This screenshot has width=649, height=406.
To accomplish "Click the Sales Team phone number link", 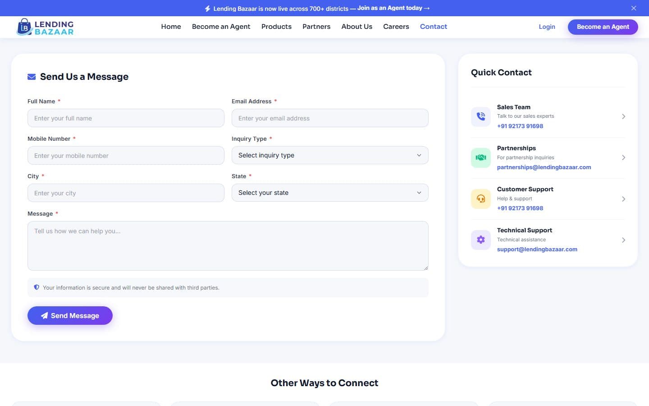I will click(520, 126).
